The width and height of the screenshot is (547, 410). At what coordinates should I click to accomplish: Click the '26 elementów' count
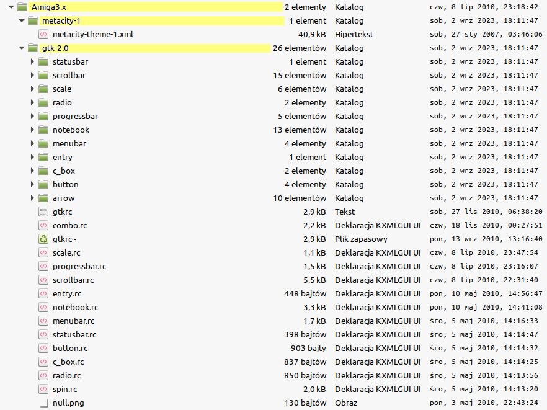(x=300, y=48)
